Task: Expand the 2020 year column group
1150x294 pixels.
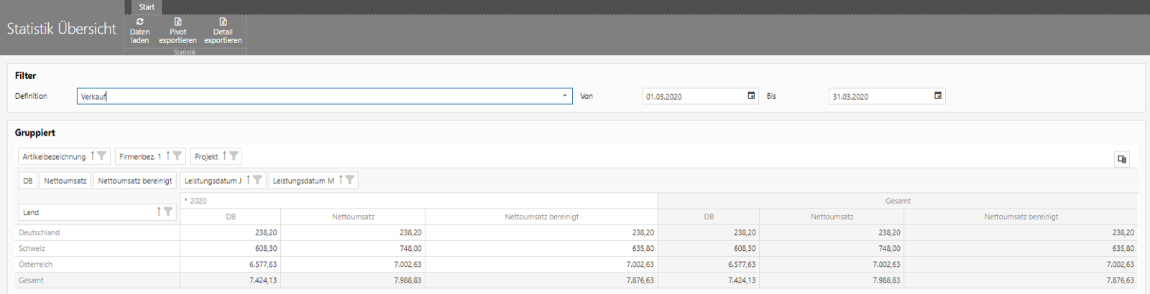Action: [186, 200]
